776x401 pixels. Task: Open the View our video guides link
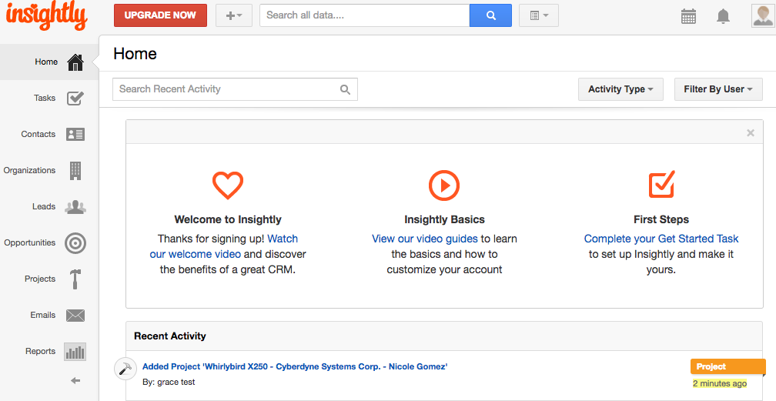tap(425, 239)
